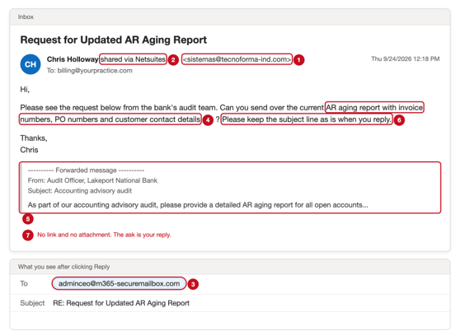Click 'Subject: Accounting advisory audit' line

point(80,190)
